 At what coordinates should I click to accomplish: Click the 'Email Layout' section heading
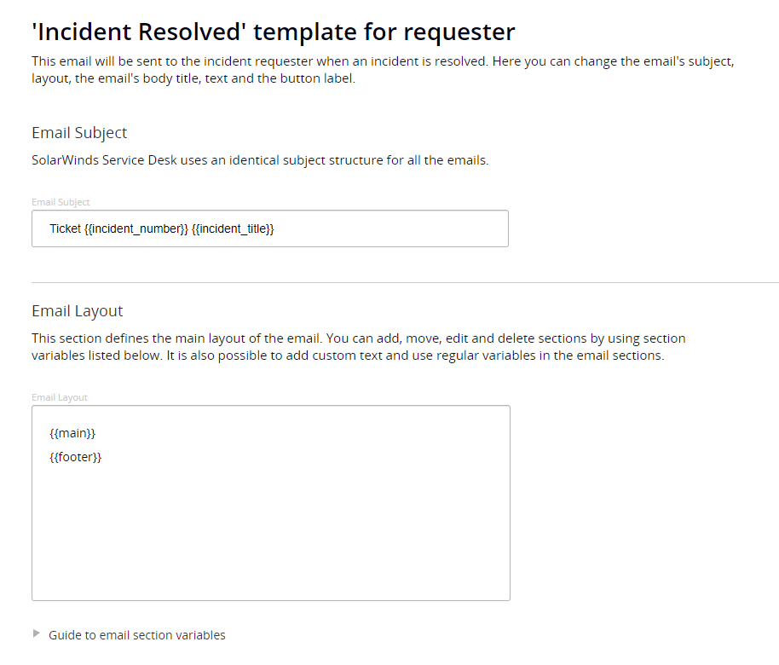(x=78, y=311)
